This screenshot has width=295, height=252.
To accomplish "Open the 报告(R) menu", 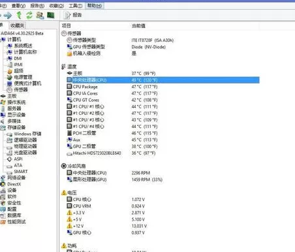I will 37,6.
